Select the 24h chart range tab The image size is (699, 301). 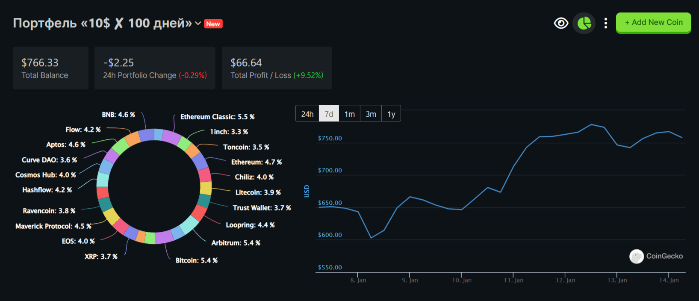307,114
